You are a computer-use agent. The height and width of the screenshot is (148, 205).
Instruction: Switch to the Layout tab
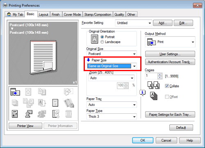click(43, 14)
